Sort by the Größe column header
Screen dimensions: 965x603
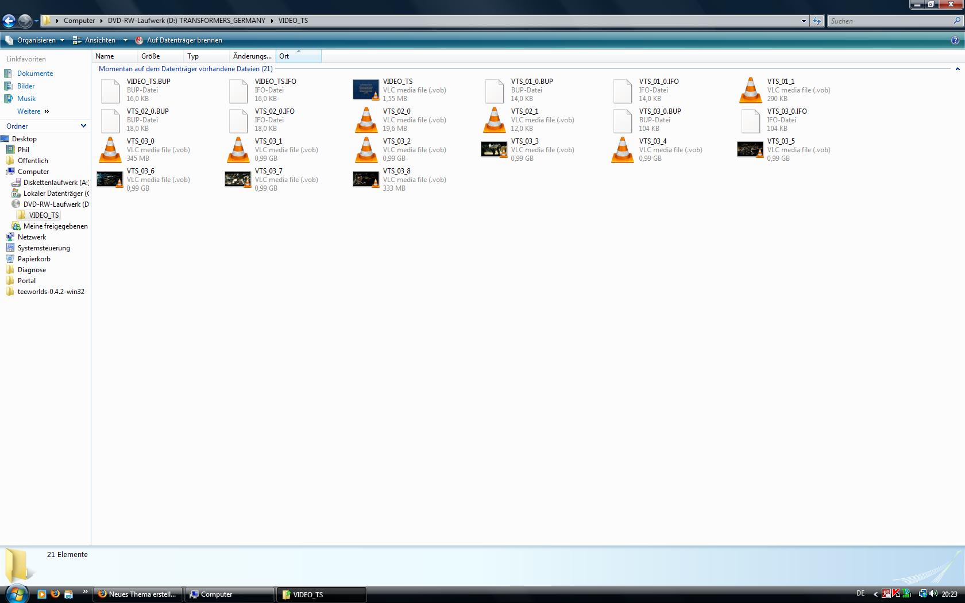[161, 56]
